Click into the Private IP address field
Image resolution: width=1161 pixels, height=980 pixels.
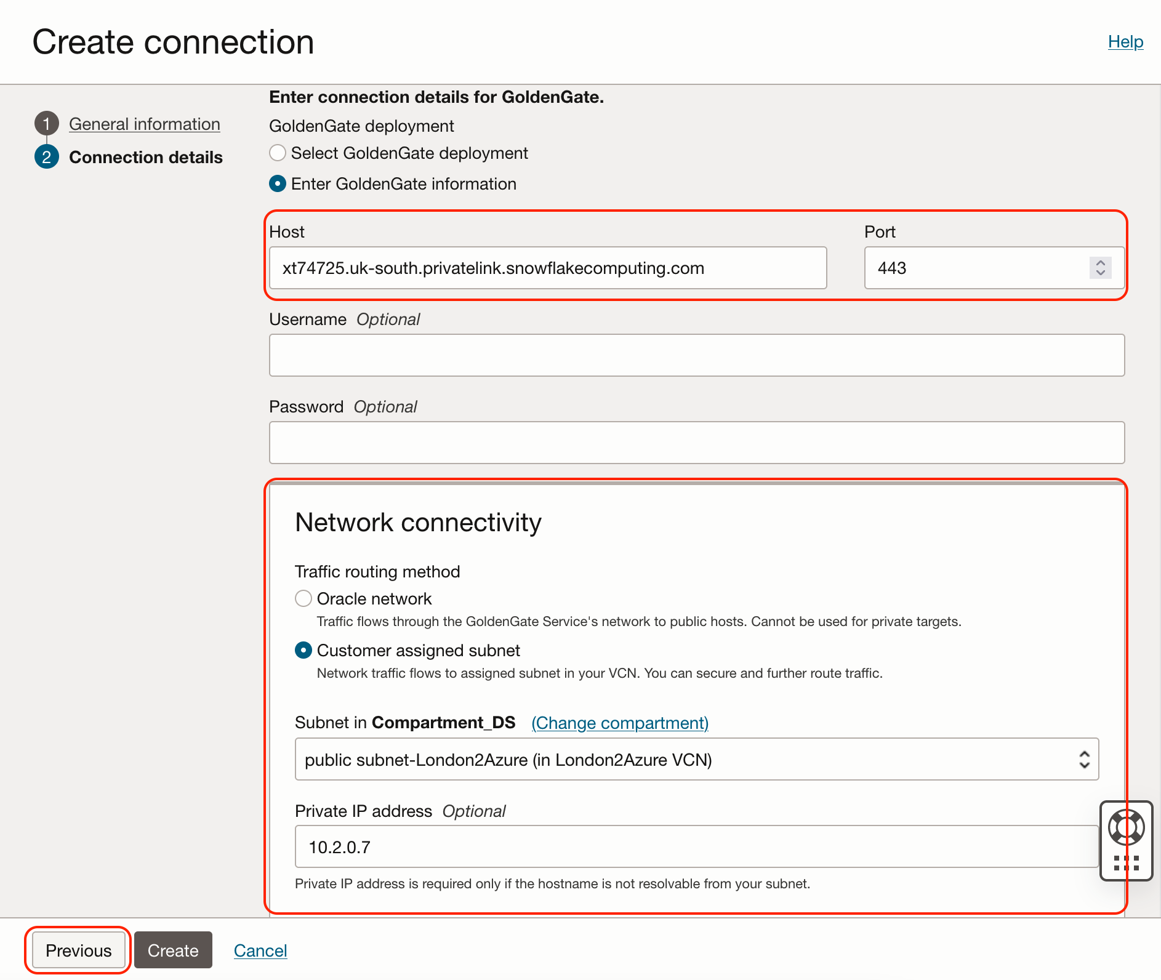point(696,847)
